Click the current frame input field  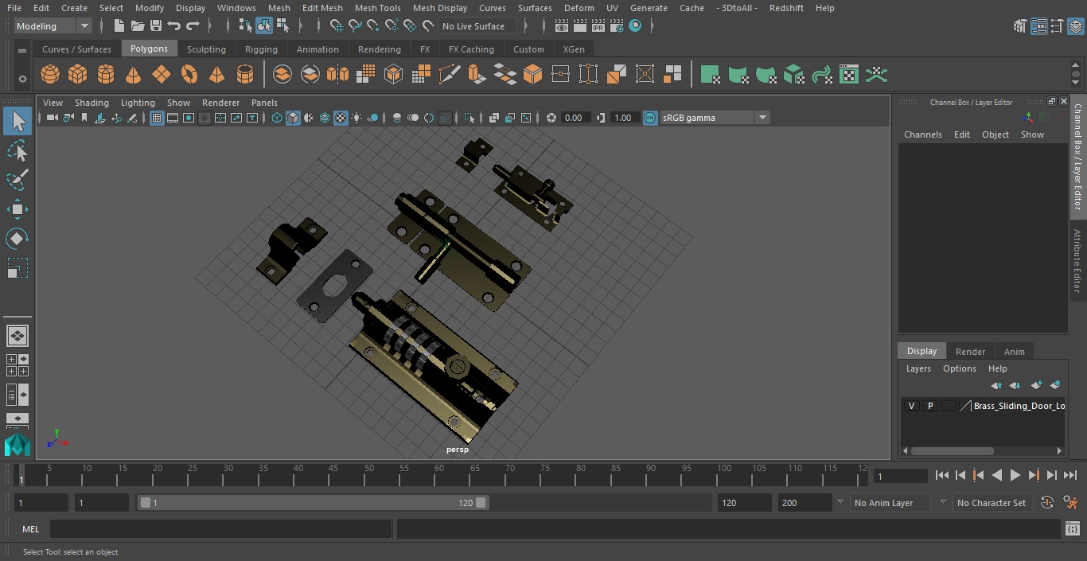(900, 476)
